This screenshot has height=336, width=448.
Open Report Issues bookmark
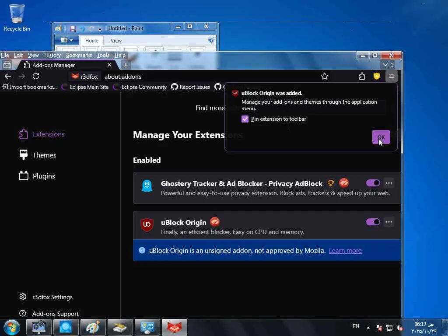pos(191,87)
